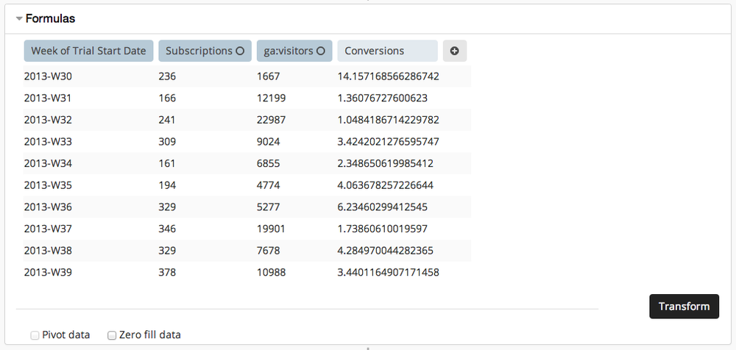Toggle the Zero fill data checkbox
The width and height of the screenshot is (736, 350).
[112, 335]
